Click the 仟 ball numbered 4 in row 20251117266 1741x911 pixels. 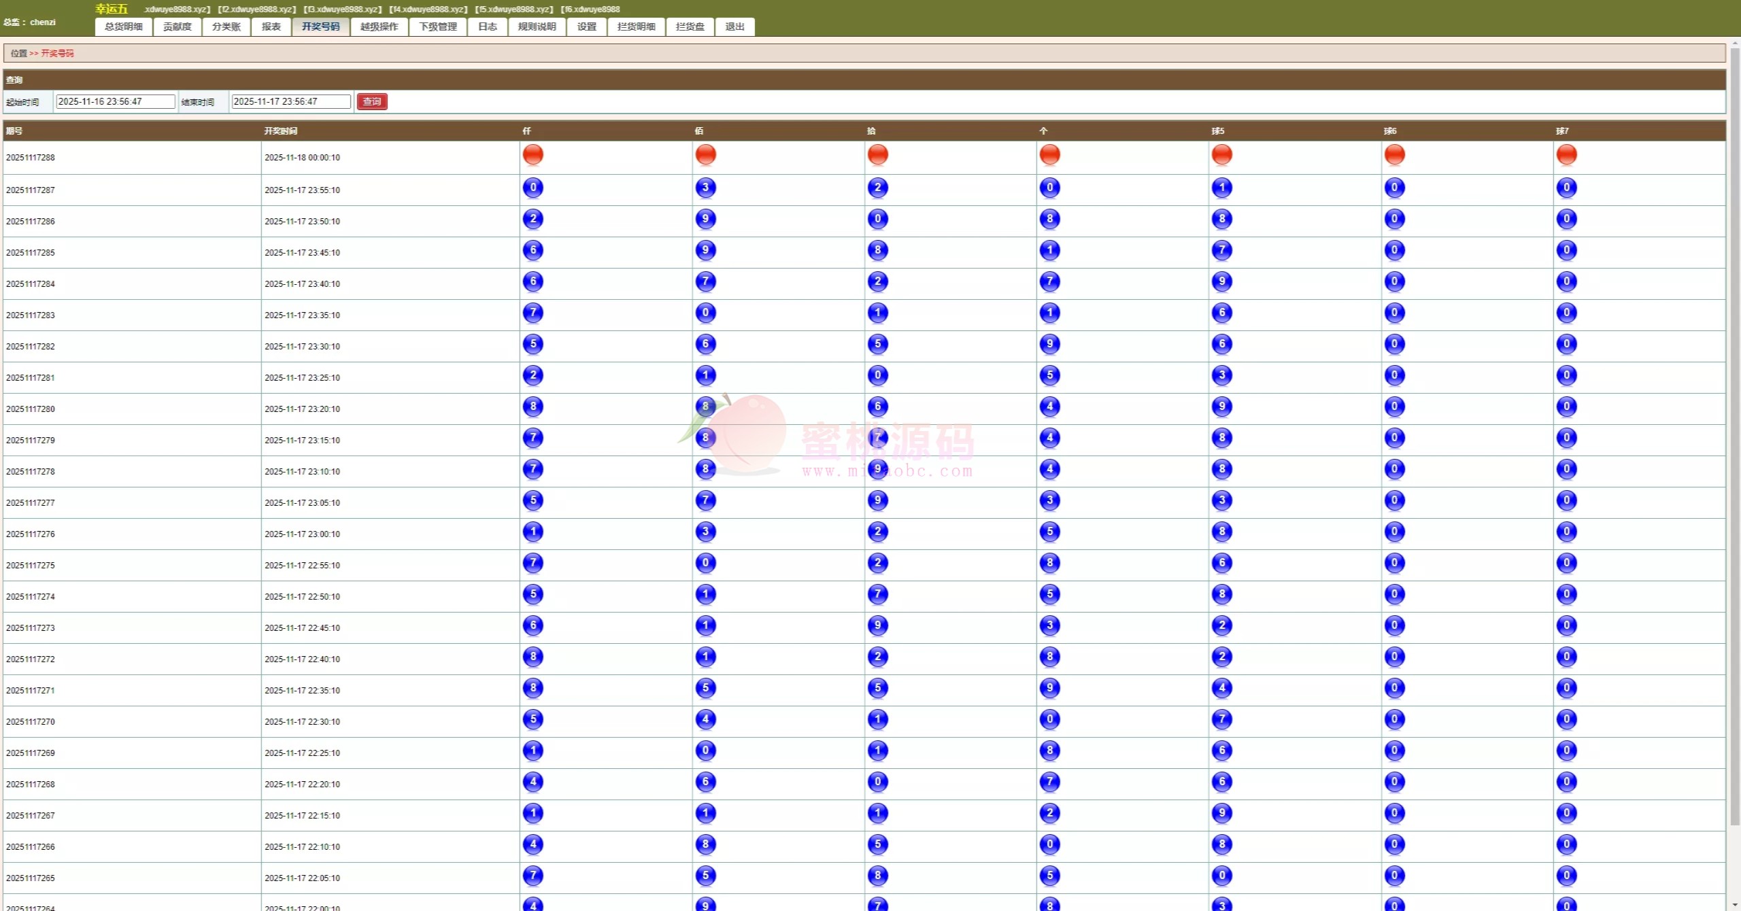click(533, 844)
